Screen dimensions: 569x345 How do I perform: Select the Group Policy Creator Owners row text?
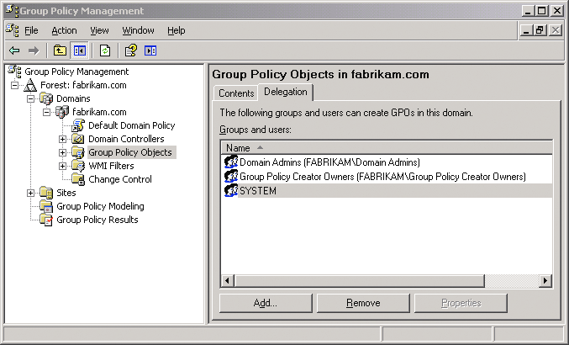[x=383, y=177]
